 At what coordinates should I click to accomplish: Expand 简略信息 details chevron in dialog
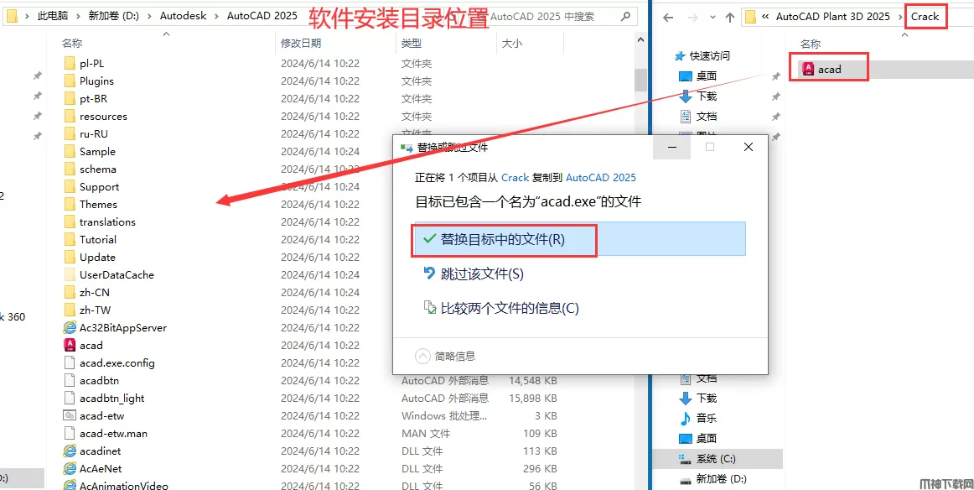pos(423,356)
